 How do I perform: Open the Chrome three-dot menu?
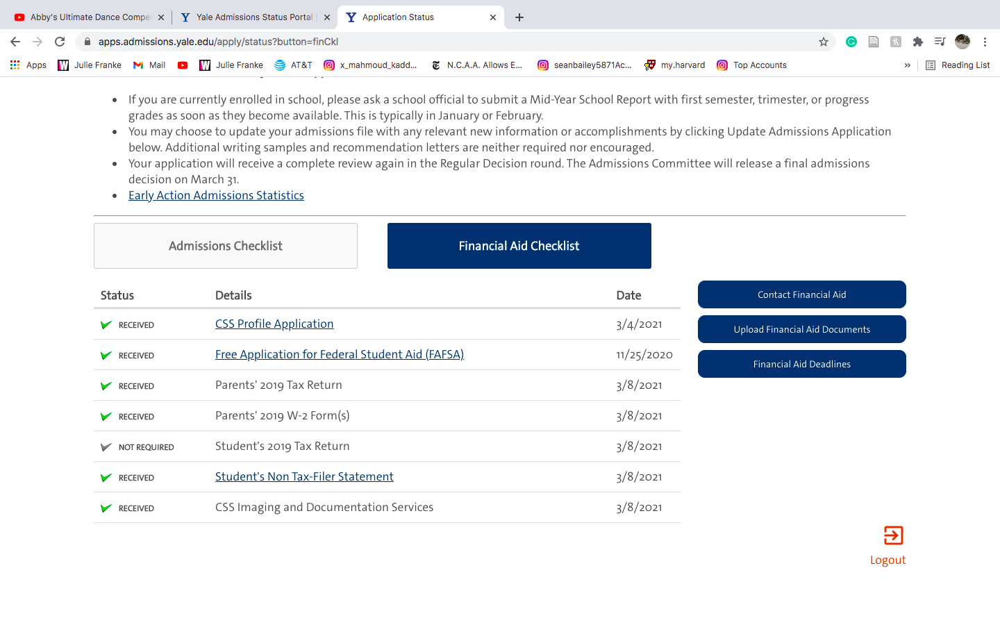tap(985, 42)
